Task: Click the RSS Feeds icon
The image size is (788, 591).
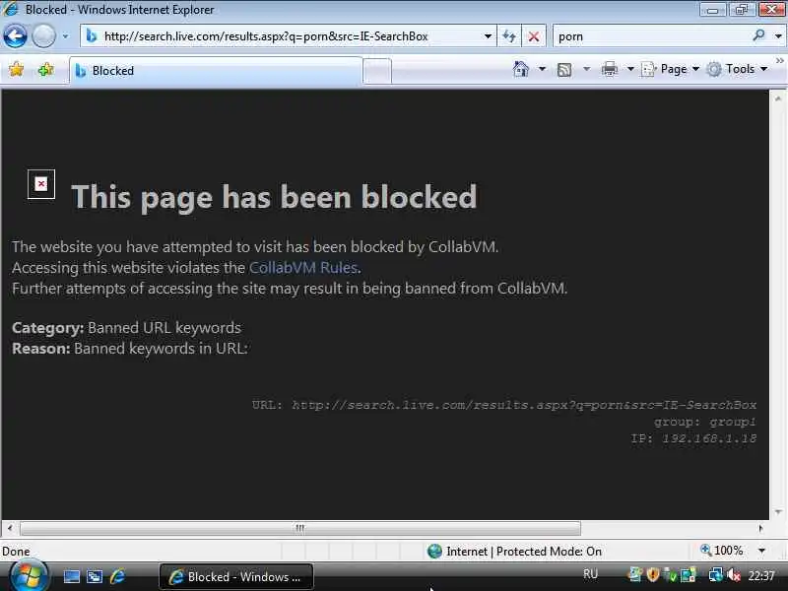Action: click(x=564, y=69)
